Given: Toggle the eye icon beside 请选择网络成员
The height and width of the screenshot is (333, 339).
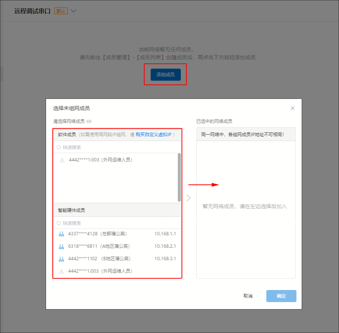Looking at the screenshot, I should [x=89, y=121].
